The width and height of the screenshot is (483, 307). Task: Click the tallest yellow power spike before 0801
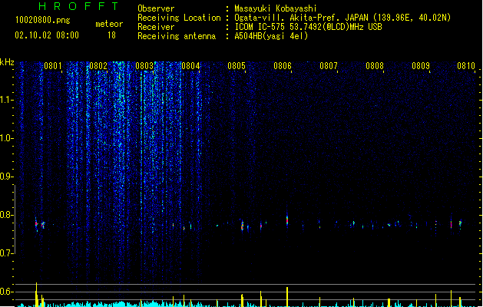coord(36,294)
